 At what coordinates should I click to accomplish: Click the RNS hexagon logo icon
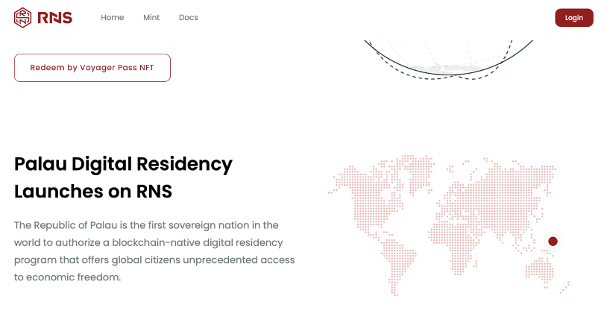(23, 17)
